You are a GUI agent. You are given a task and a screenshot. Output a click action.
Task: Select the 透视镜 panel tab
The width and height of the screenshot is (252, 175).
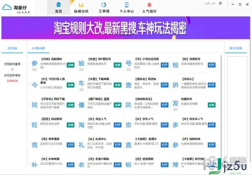(12, 48)
